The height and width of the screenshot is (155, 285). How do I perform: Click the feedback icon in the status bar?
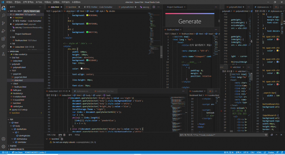pyautogui.click(x=277, y=152)
